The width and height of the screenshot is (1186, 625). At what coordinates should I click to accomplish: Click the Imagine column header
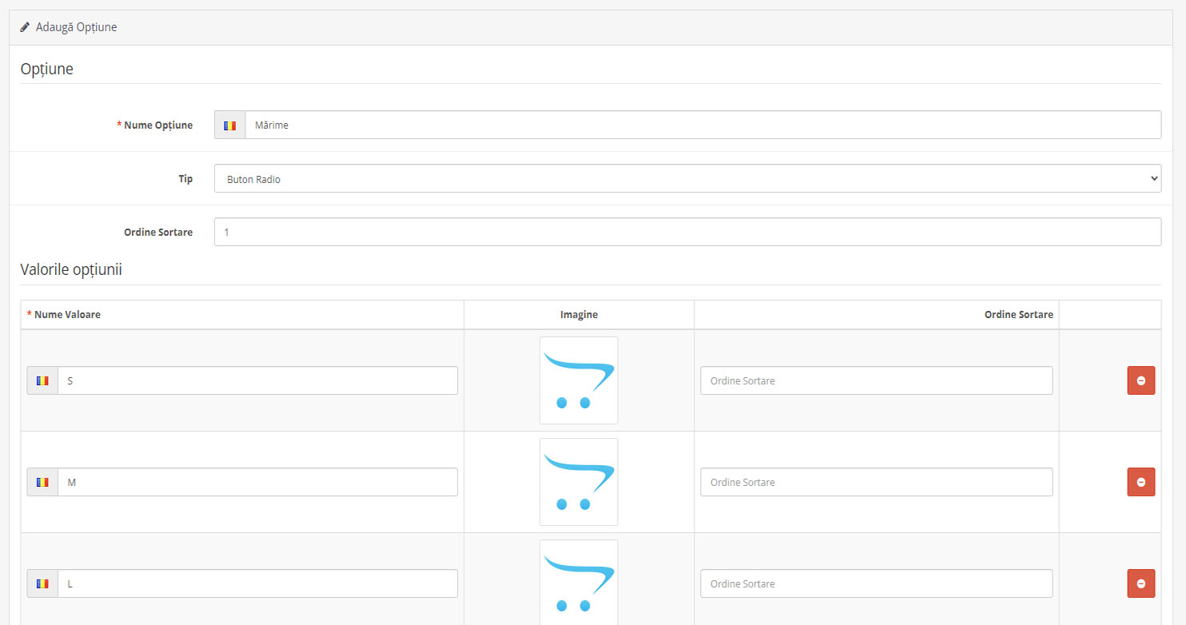[x=579, y=315]
